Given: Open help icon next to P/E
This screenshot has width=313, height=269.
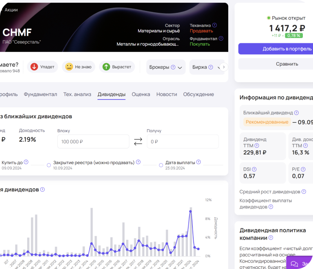Looking at the screenshot, I should pos(303,169).
